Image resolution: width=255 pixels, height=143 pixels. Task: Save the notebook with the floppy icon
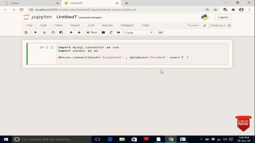tap(26, 33)
